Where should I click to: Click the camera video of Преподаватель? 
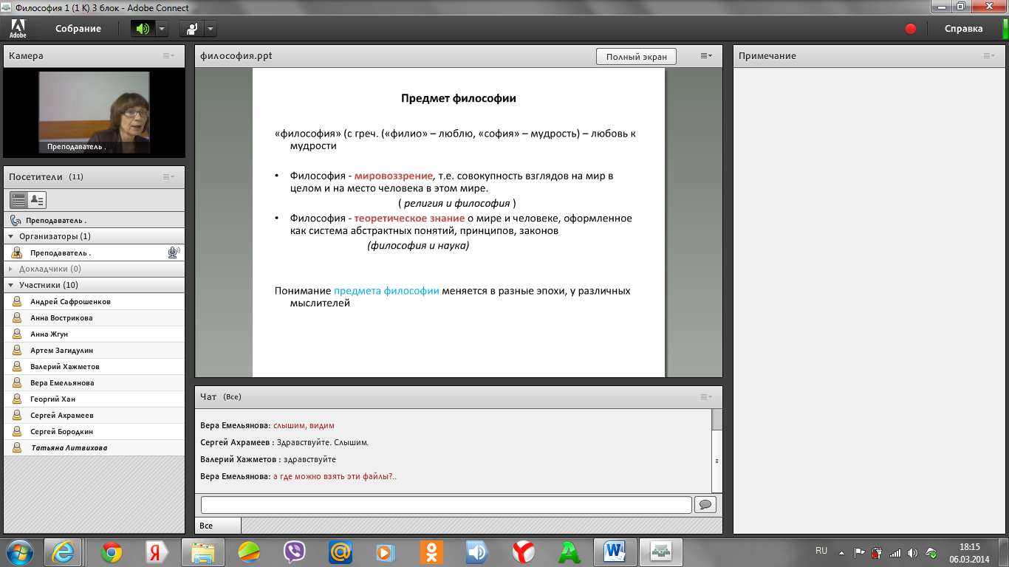[94, 113]
